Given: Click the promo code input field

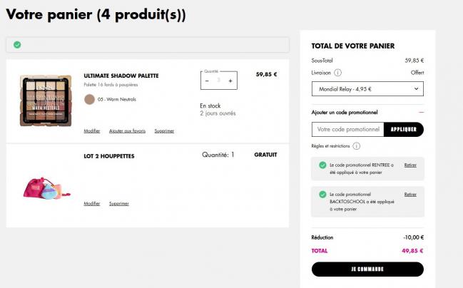Looking at the screenshot, I should 348,129.
